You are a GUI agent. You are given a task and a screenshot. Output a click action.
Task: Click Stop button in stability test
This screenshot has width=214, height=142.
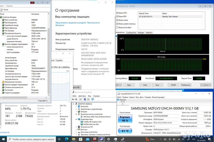coord(129,85)
